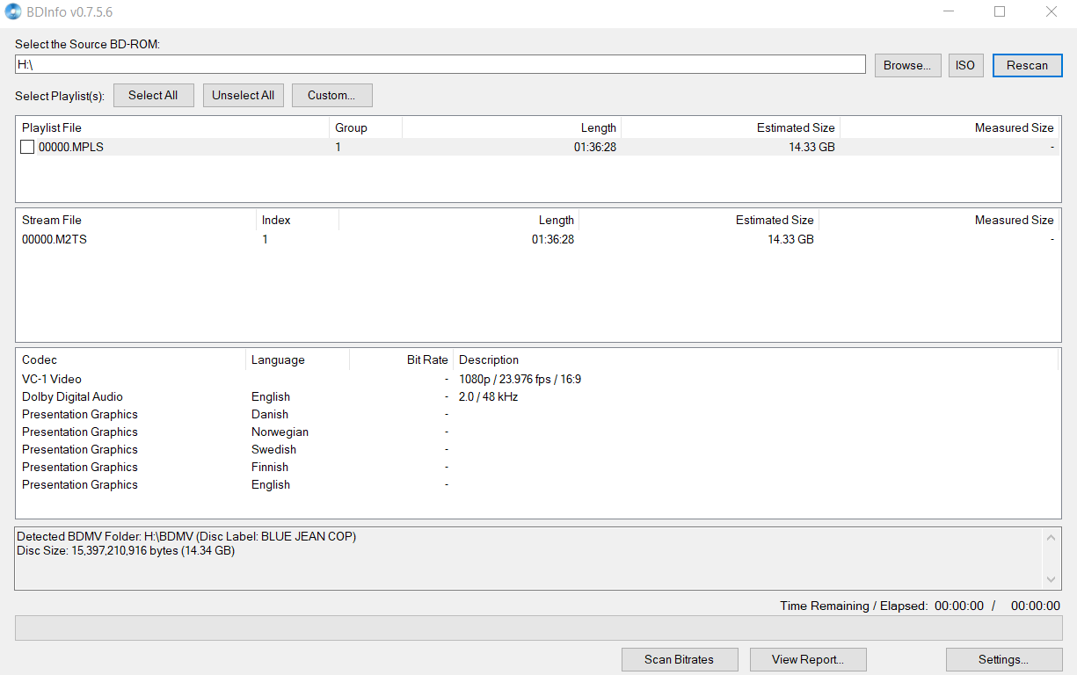Click log box scroll down arrow

[1052, 580]
